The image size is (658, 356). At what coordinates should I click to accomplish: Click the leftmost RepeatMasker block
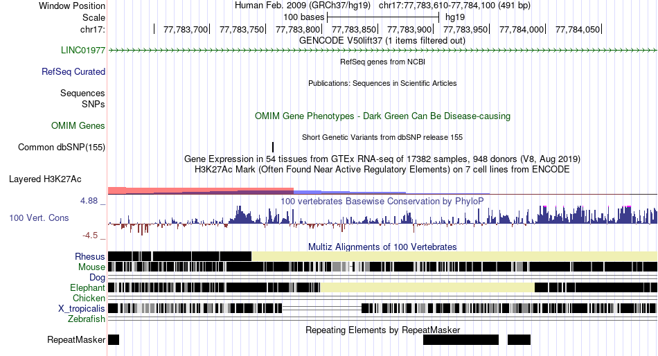[114, 339]
